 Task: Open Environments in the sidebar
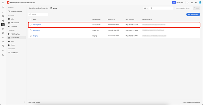(x=16, y=38)
